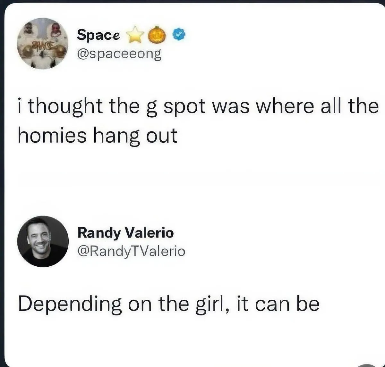
Task: Click the "Randy Valerio" display name
Action: click(125, 232)
